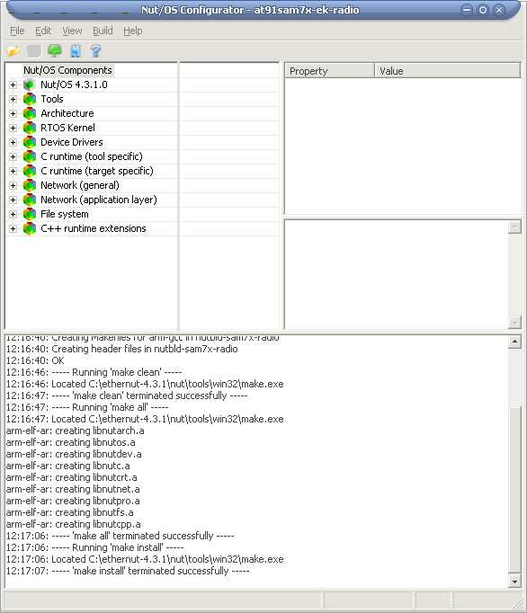Expand C runtime (target specific) node

pos(13,172)
